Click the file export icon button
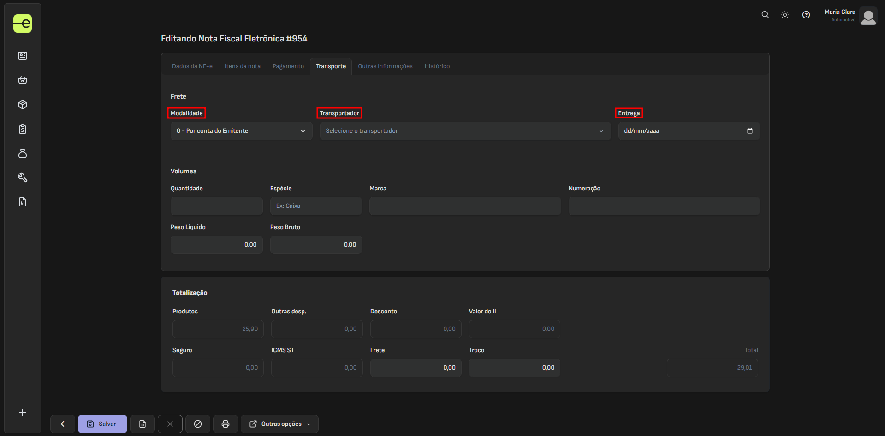 143,424
